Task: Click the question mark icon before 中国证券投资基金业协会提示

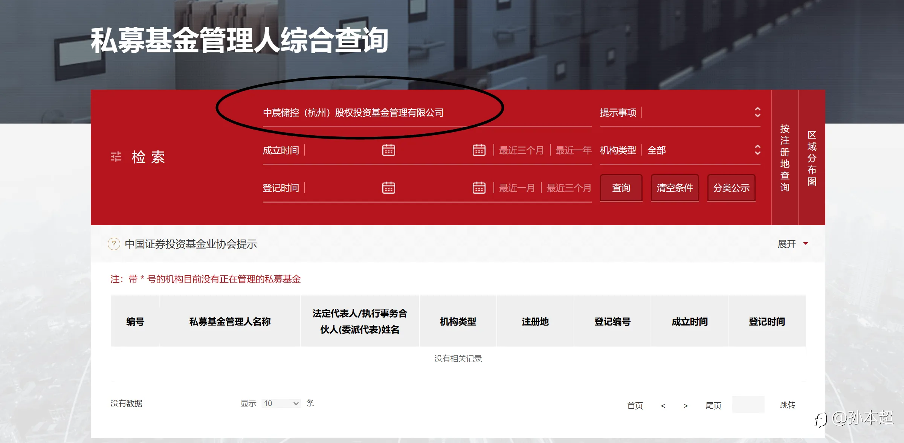Action: [x=114, y=244]
